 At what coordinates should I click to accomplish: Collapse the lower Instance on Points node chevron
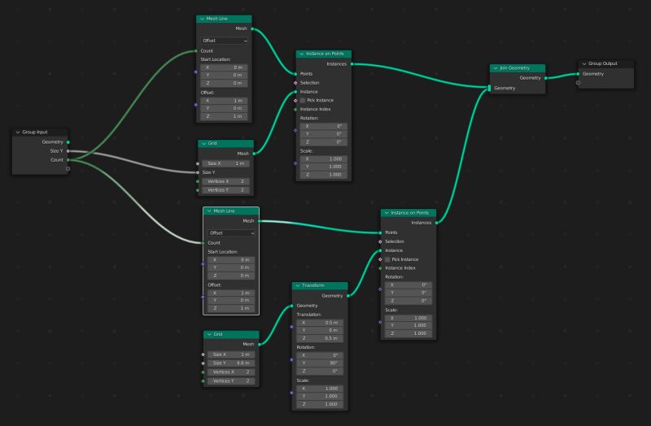(x=387, y=213)
